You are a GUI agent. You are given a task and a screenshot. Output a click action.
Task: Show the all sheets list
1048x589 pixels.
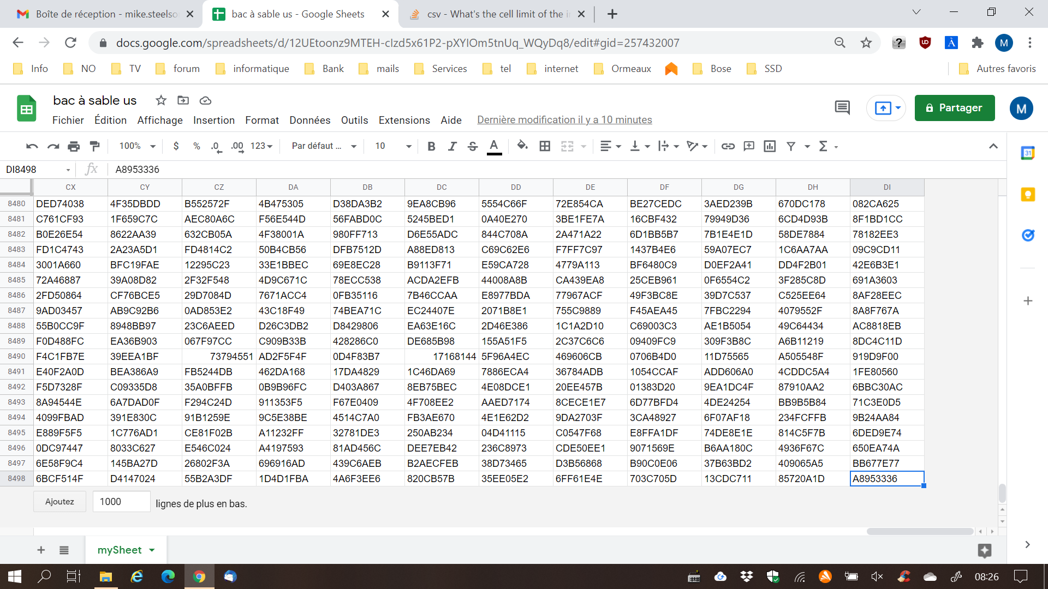pos(64,550)
